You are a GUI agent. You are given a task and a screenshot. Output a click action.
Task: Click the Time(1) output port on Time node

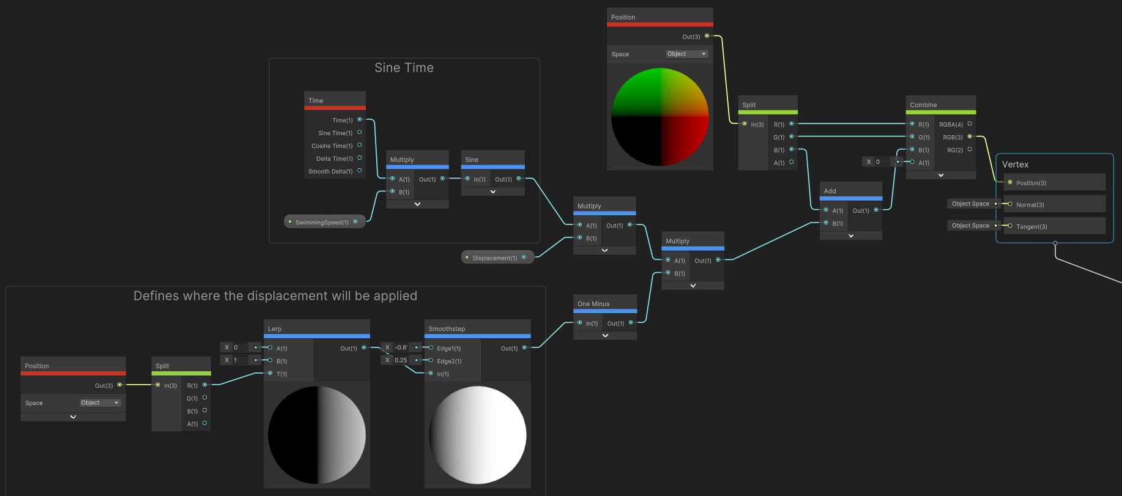pos(359,119)
